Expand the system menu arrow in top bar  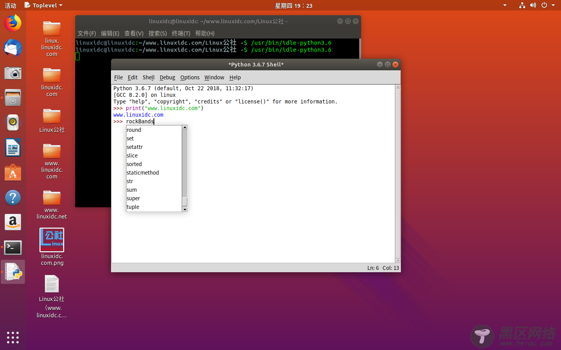coord(553,5)
